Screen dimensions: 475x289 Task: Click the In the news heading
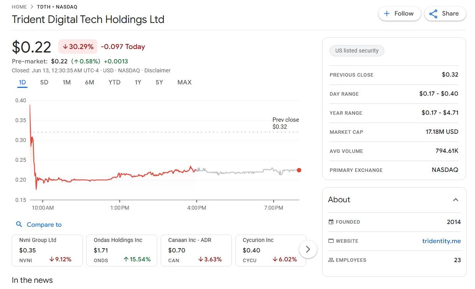pyautogui.click(x=32, y=280)
